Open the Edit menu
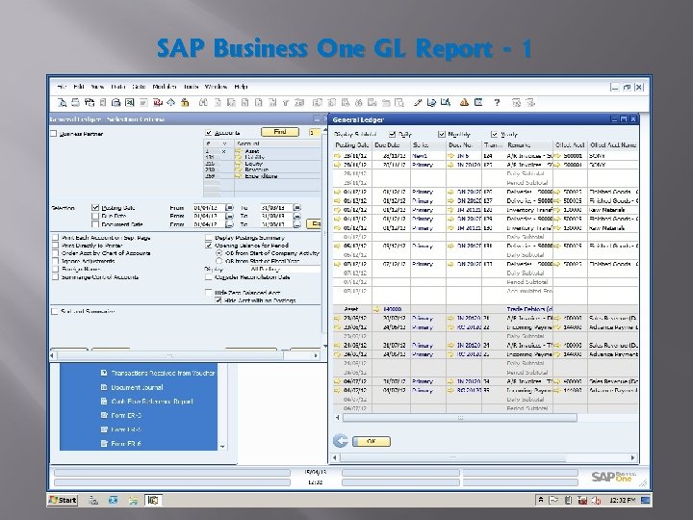 pos(79,87)
